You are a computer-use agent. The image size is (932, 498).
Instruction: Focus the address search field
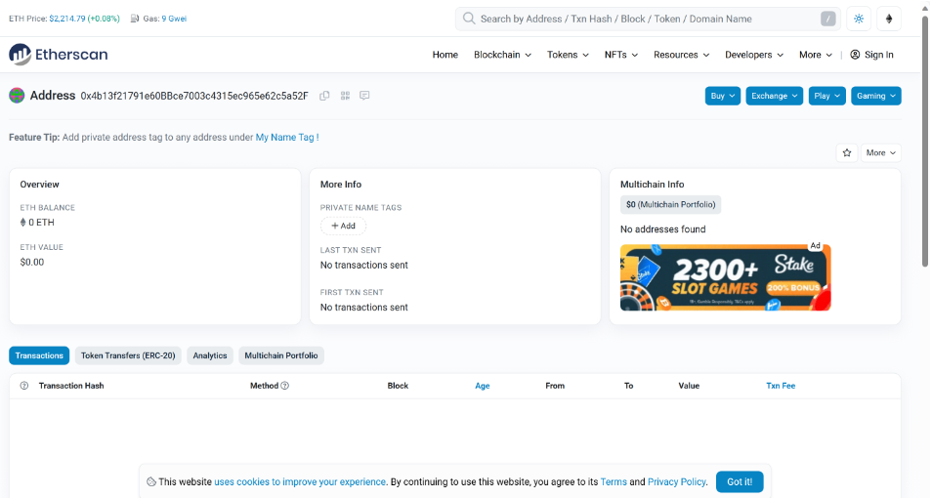coord(648,19)
